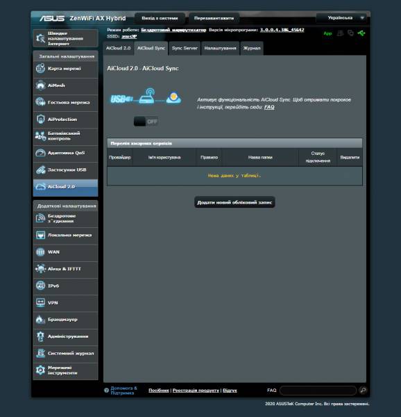Click the green App status icon

[x=327, y=33]
